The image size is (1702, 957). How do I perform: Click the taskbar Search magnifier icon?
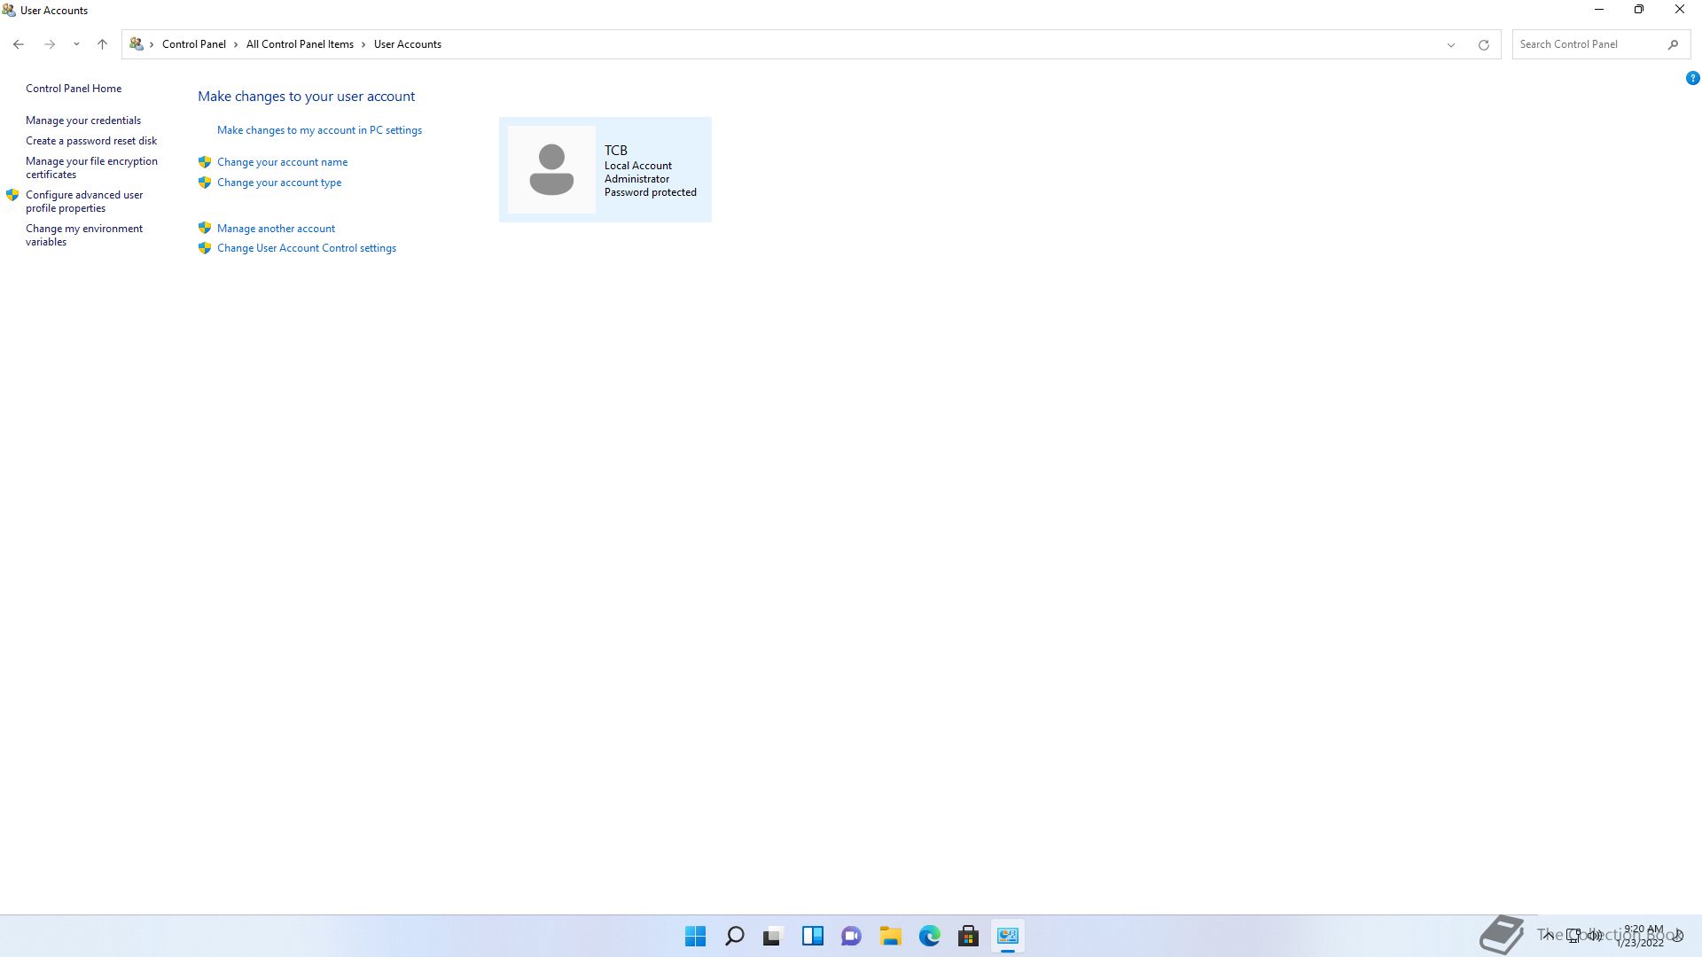point(734,936)
